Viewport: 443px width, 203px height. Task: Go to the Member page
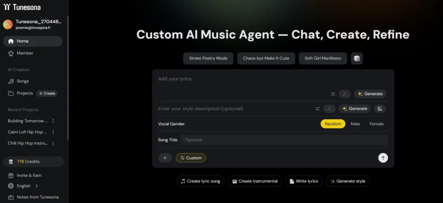(25, 53)
